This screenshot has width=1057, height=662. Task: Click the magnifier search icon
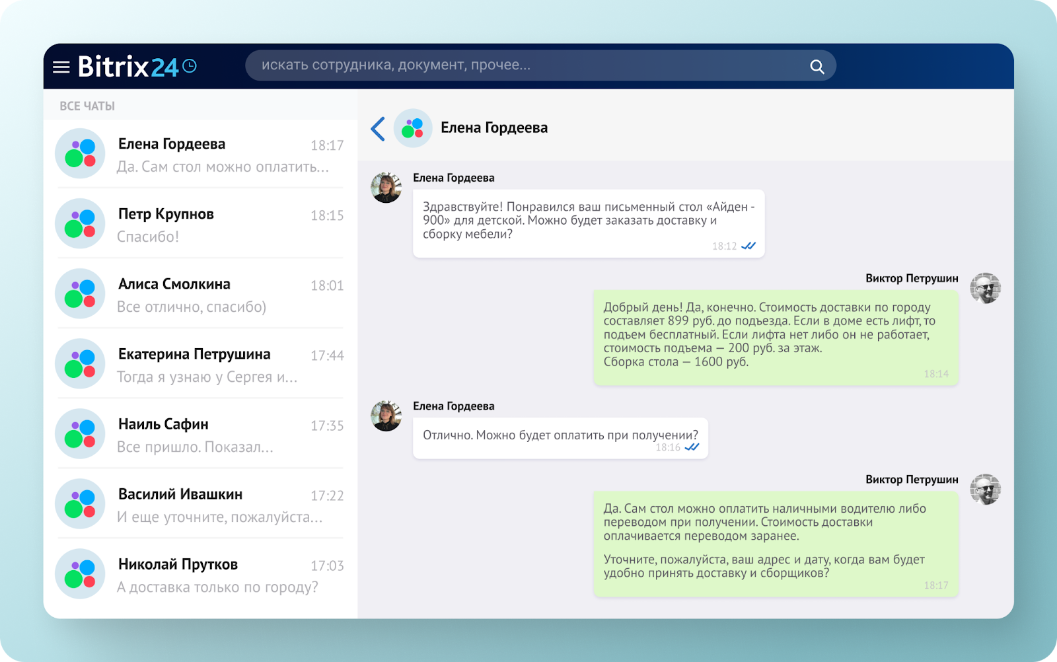[x=817, y=66]
